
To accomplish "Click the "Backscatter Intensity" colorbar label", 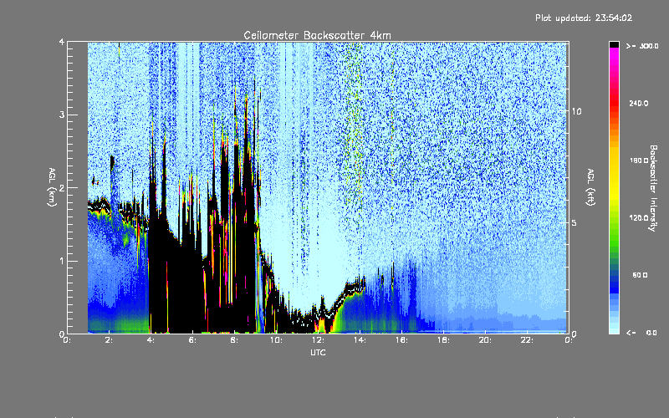I will tap(653, 188).
